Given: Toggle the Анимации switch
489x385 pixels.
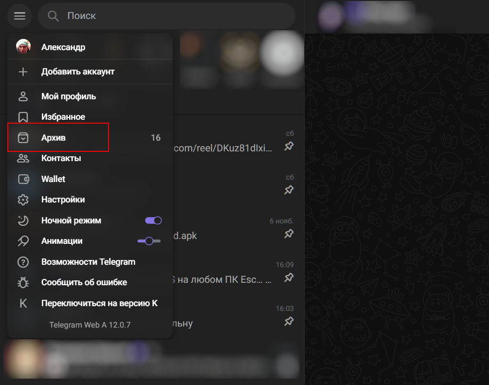Looking at the screenshot, I should pyautogui.click(x=149, y=241).
